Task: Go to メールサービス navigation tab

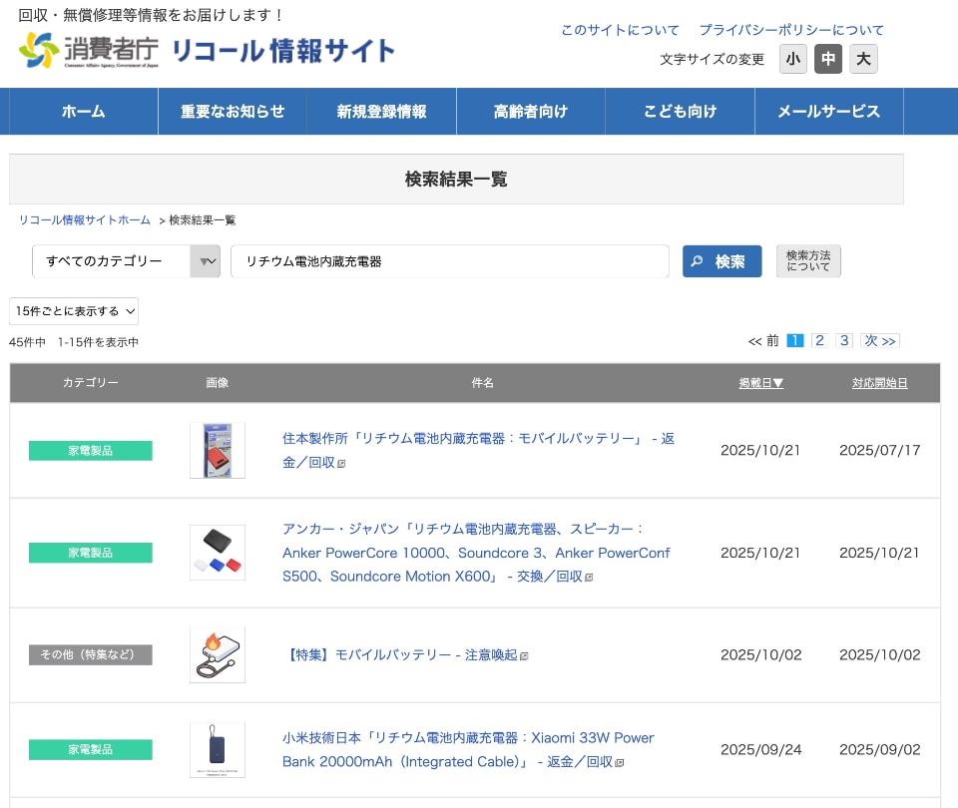Action: point(828,112)
